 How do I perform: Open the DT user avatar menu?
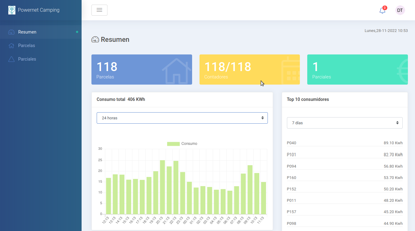coord(400,10)
